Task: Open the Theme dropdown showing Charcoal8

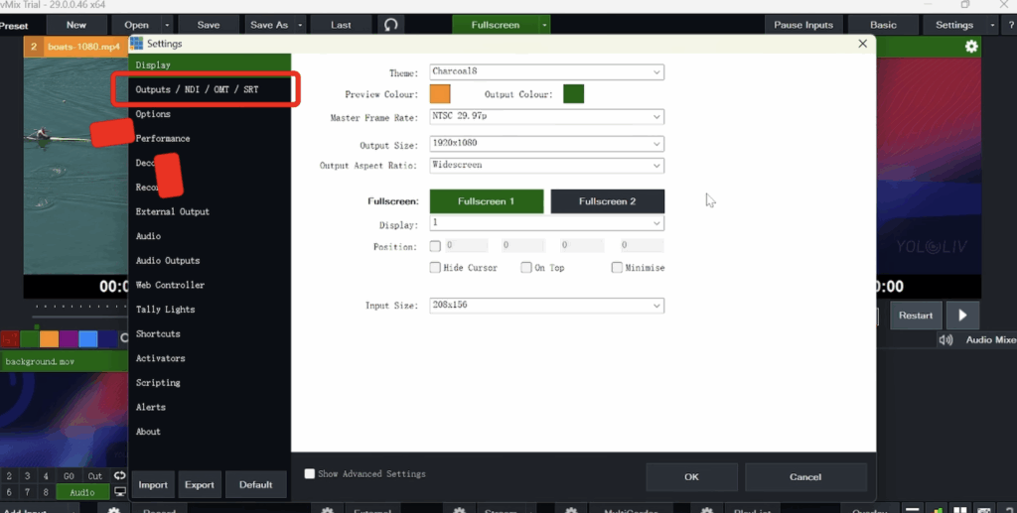Action: (x=546, y=72)
